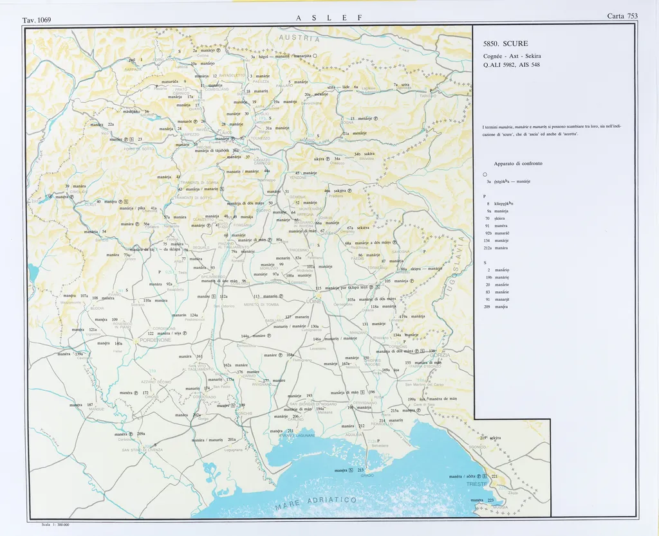Click the boxed S symbol beside point 42
659x536 pixels.
222,190
